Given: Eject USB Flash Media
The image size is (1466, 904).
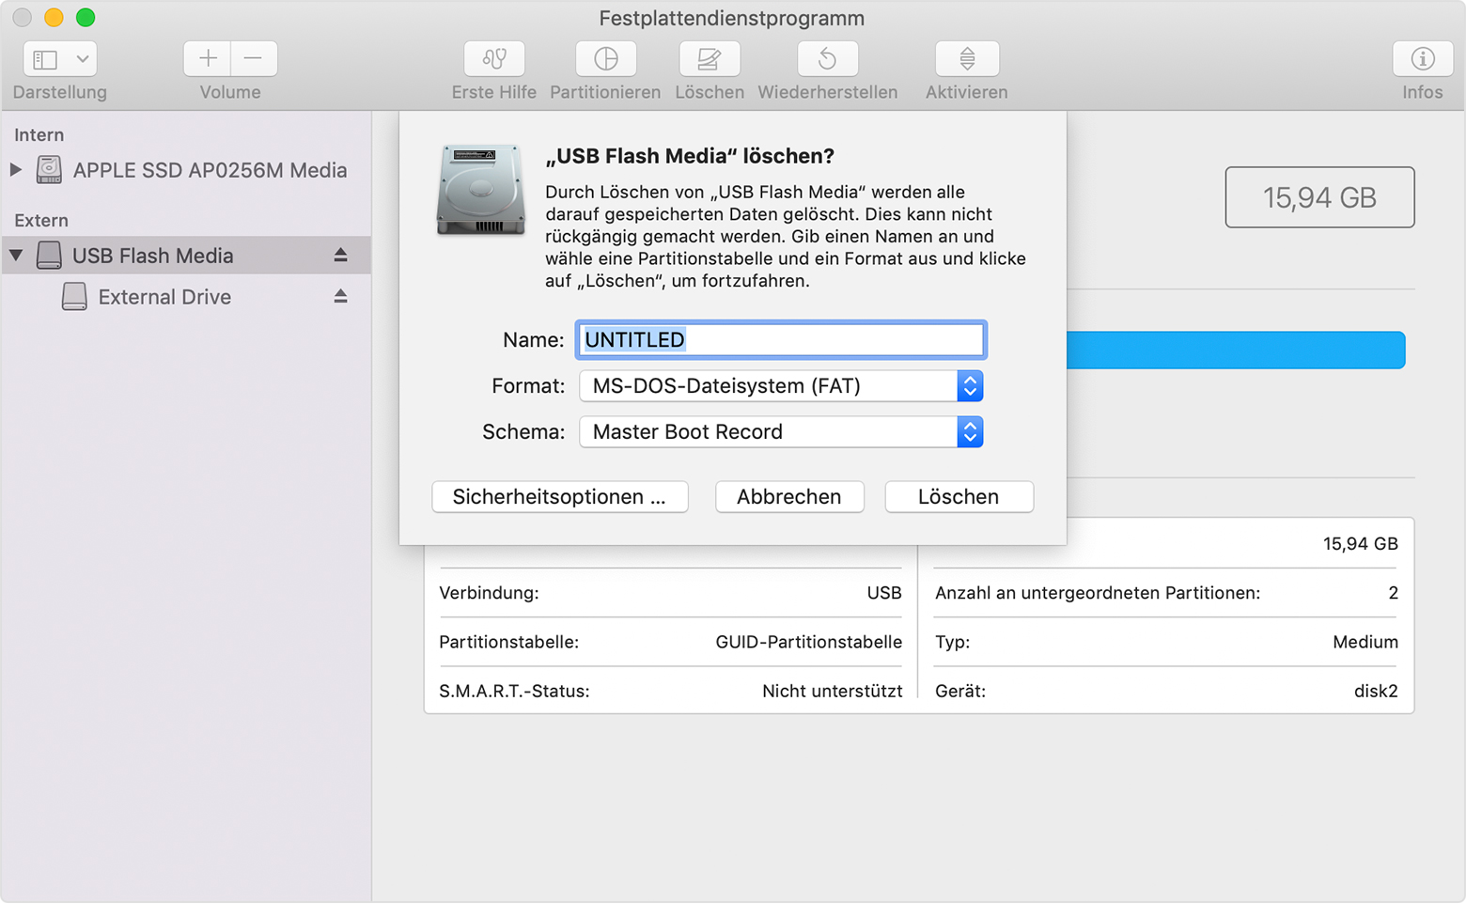Looking at the screenshot, I should tap(340, 256).
